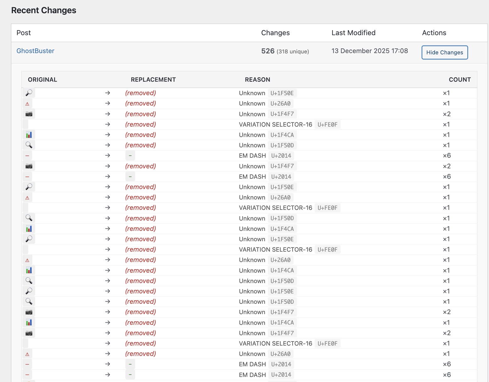Screen dimensions: 489x382
Task: Click the Hide Changes button
Action: [444, 52]
